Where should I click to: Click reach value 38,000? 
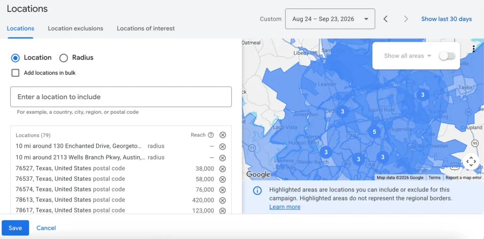click(x=205, y=168)
